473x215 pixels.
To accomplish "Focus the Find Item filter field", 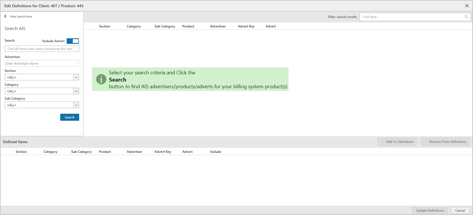I will tap(415, 17).
